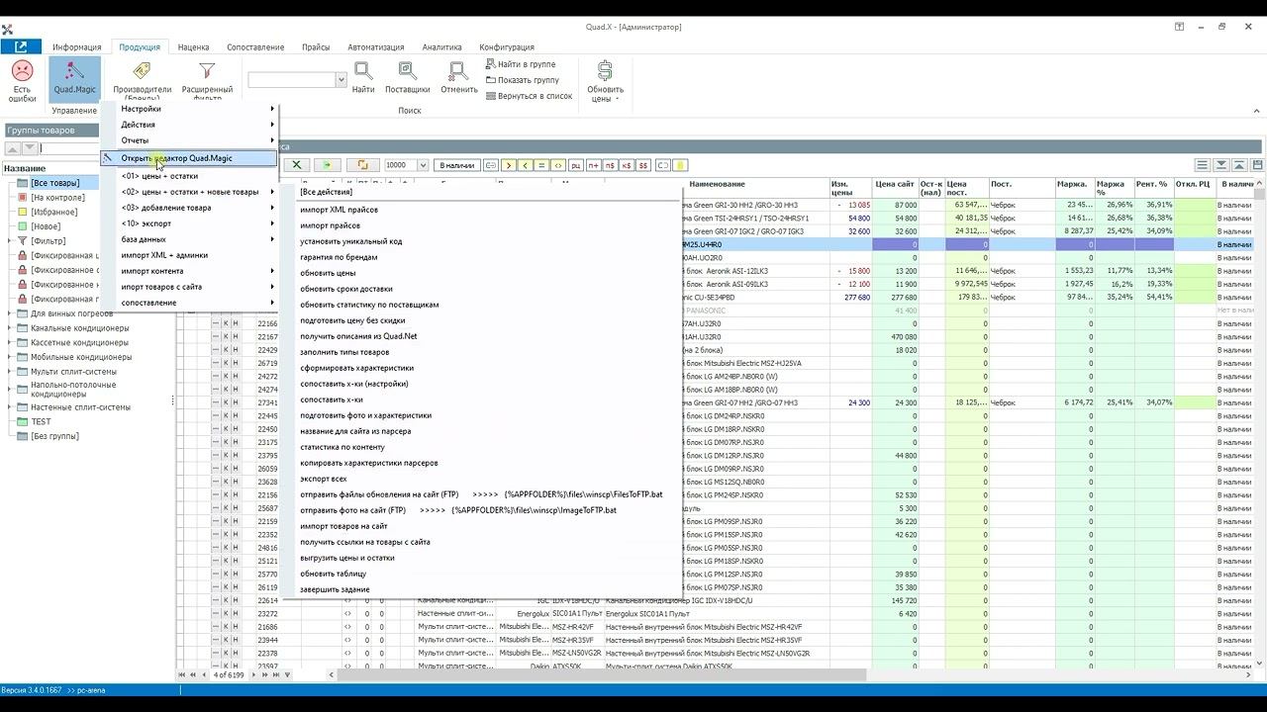Open the Quad.Magic wand button
This screenshot has width=1267, height=712.
[x=74, y=79]
